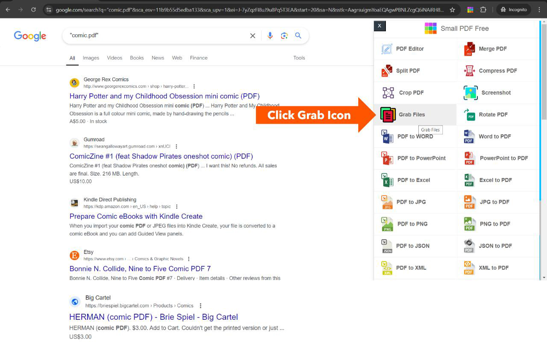Close the Small PDF Free panel
Image resolution: width=547 pixels, height=342 pixels.
[x=379, y=26]
